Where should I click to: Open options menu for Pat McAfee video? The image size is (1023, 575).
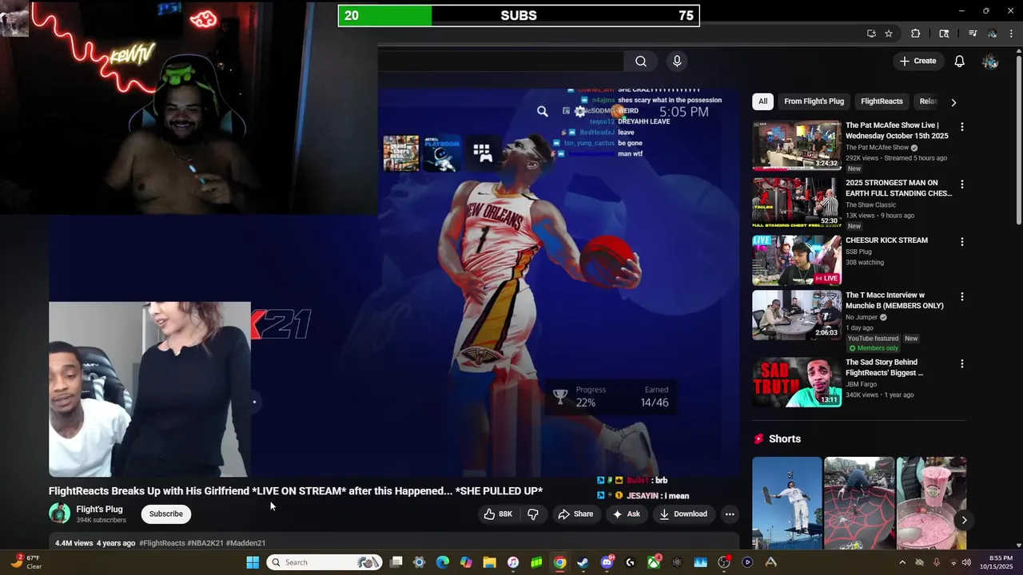[961, 127]
